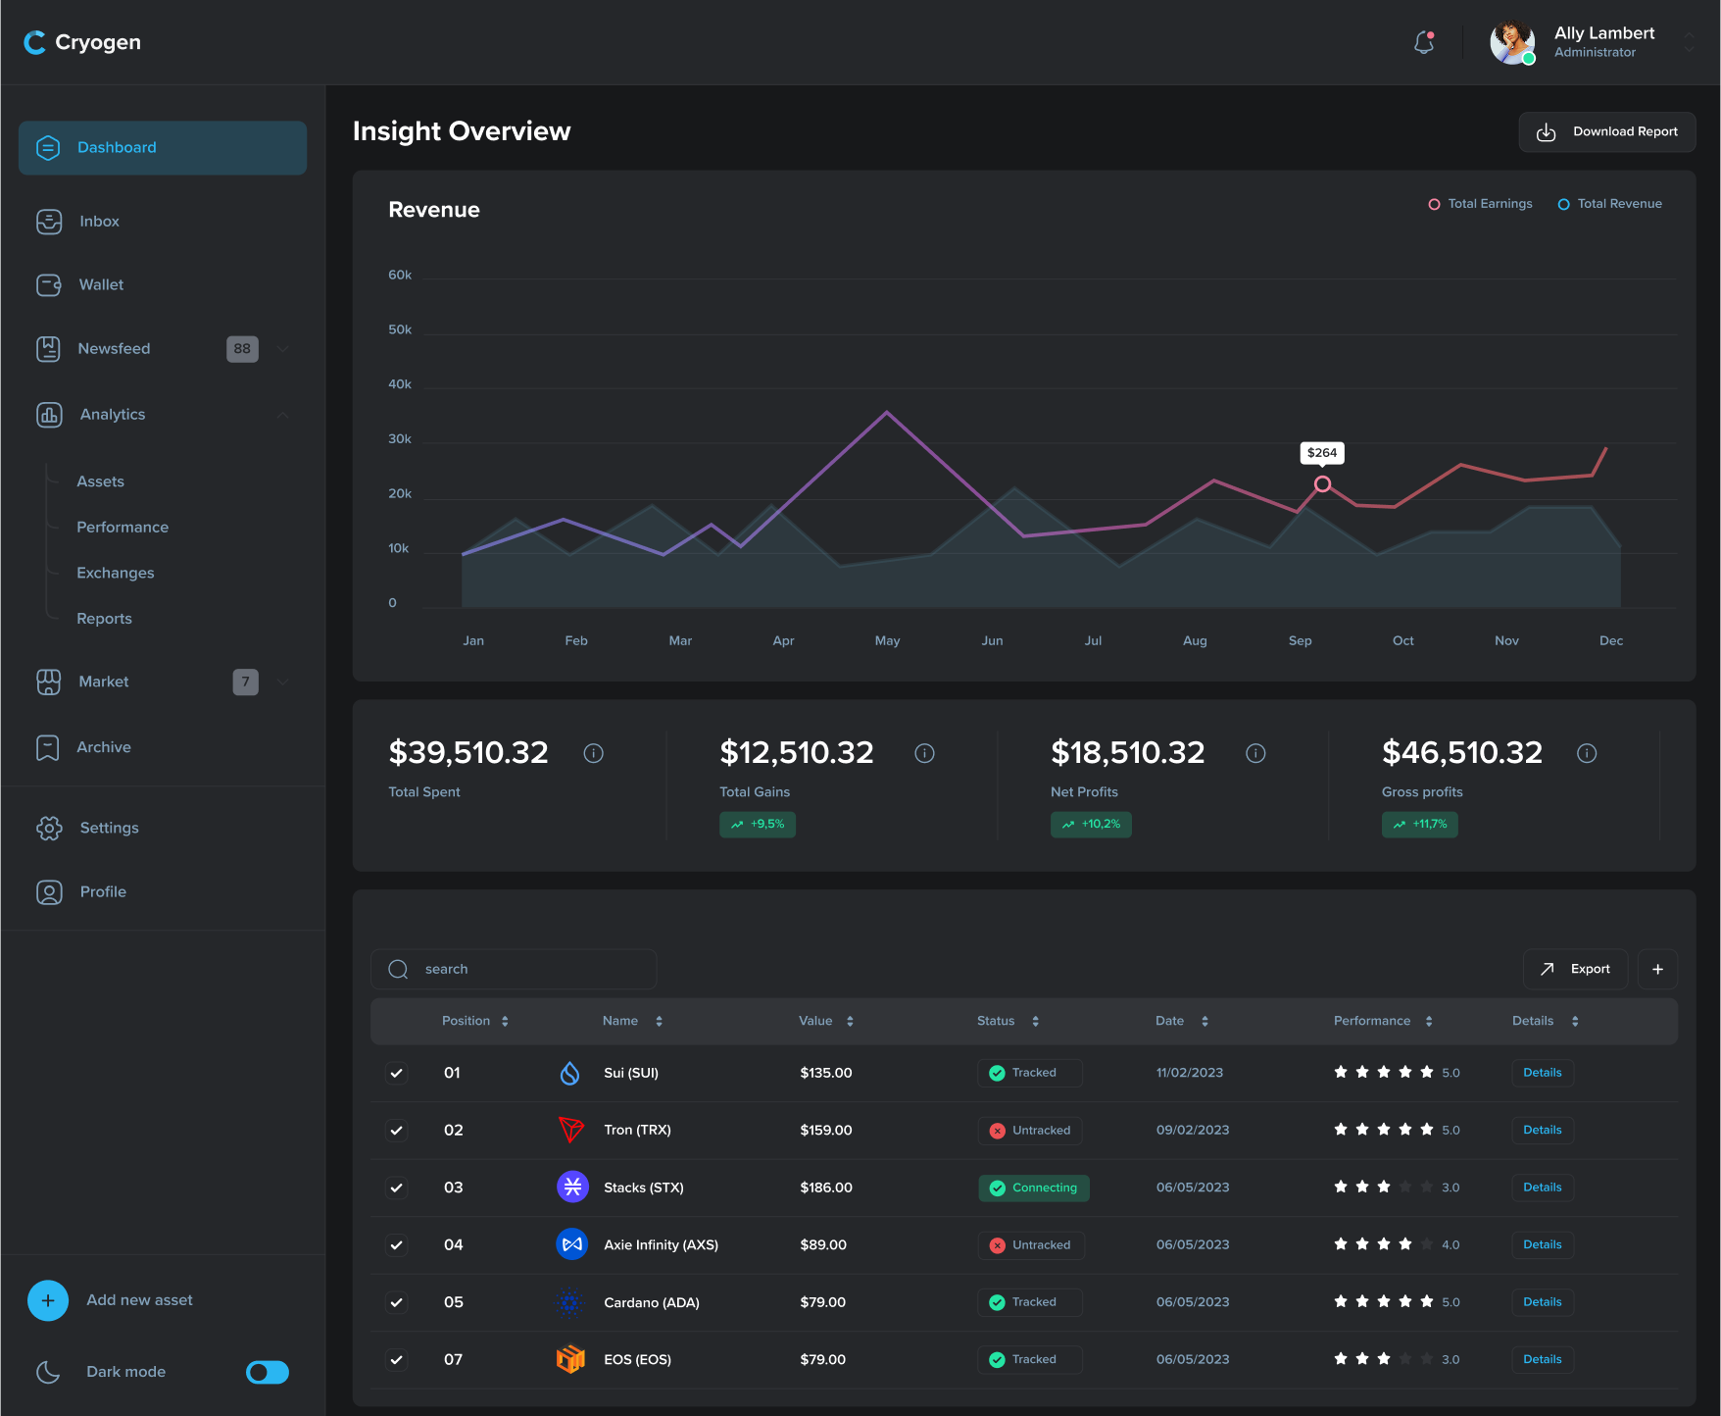Click the Download Report button
This screenshot has width=1721, height=1416.
[1606, 131]
